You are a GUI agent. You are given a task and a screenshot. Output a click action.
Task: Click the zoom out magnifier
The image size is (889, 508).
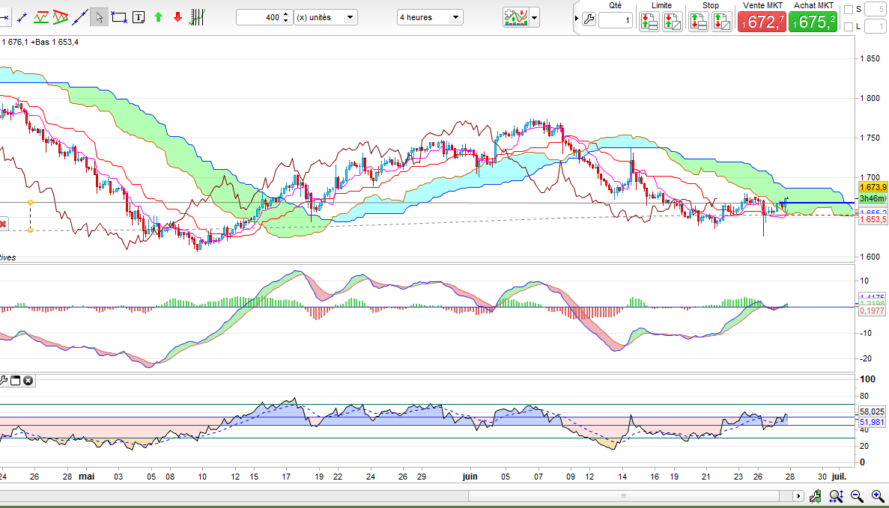pyautogui.click(x=857, y=495)
